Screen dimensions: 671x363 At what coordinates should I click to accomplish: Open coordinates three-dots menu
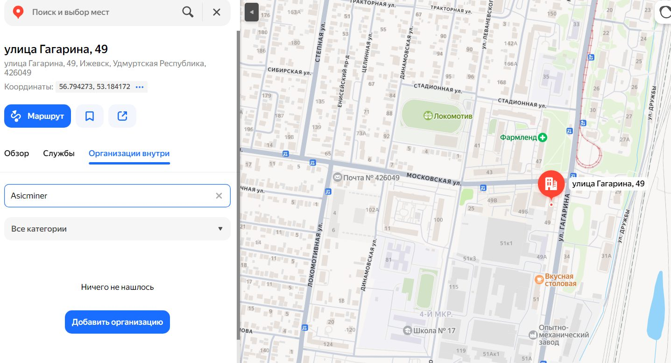[x=140, y=87]
